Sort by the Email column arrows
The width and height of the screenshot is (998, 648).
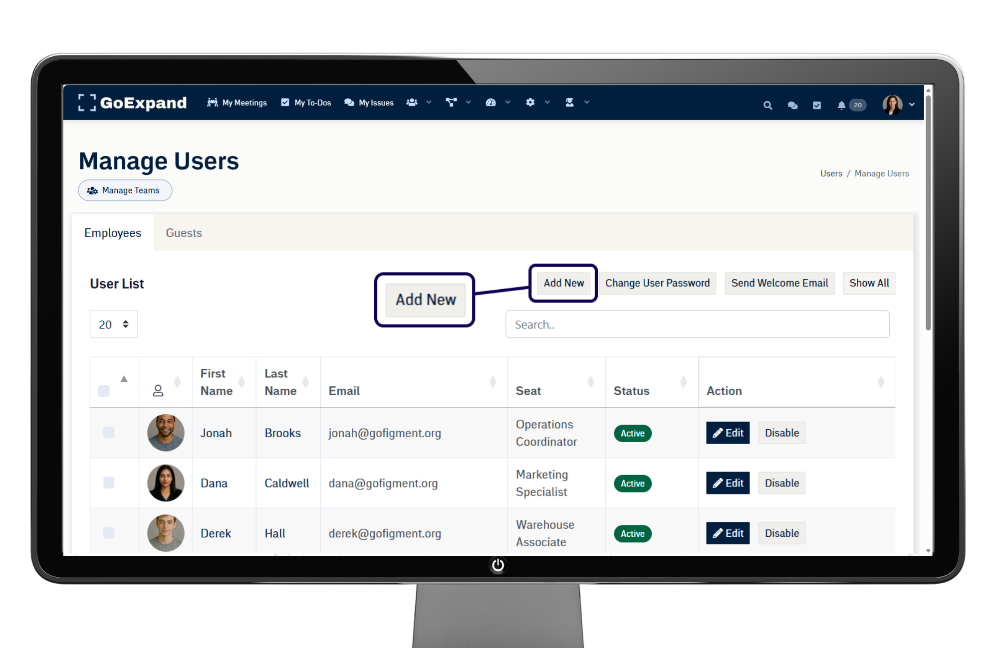(493, 382)
